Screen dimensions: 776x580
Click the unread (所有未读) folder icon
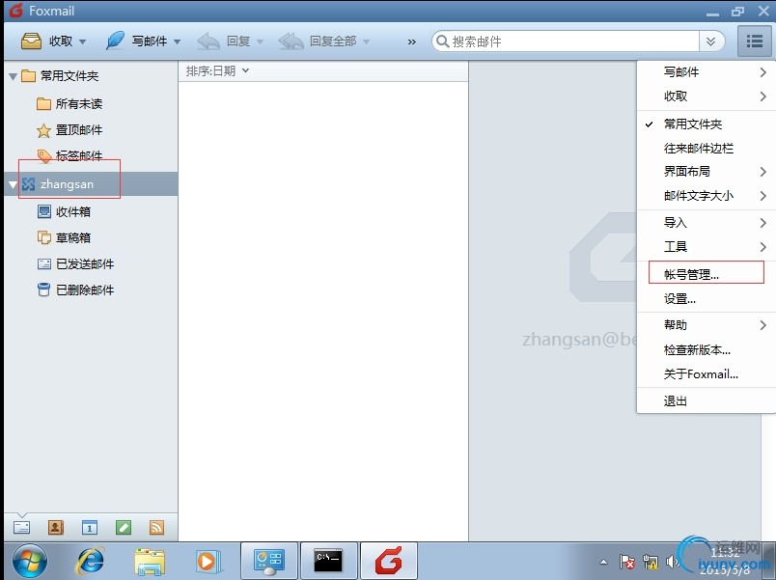coord(43,103)
